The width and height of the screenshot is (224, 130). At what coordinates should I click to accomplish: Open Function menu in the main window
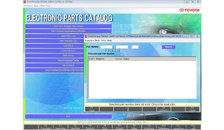click(28, 6)
